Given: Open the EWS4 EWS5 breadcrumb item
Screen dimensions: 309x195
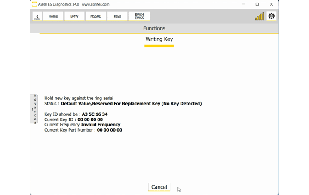Looking at the screenshot, I should (139, 16).
